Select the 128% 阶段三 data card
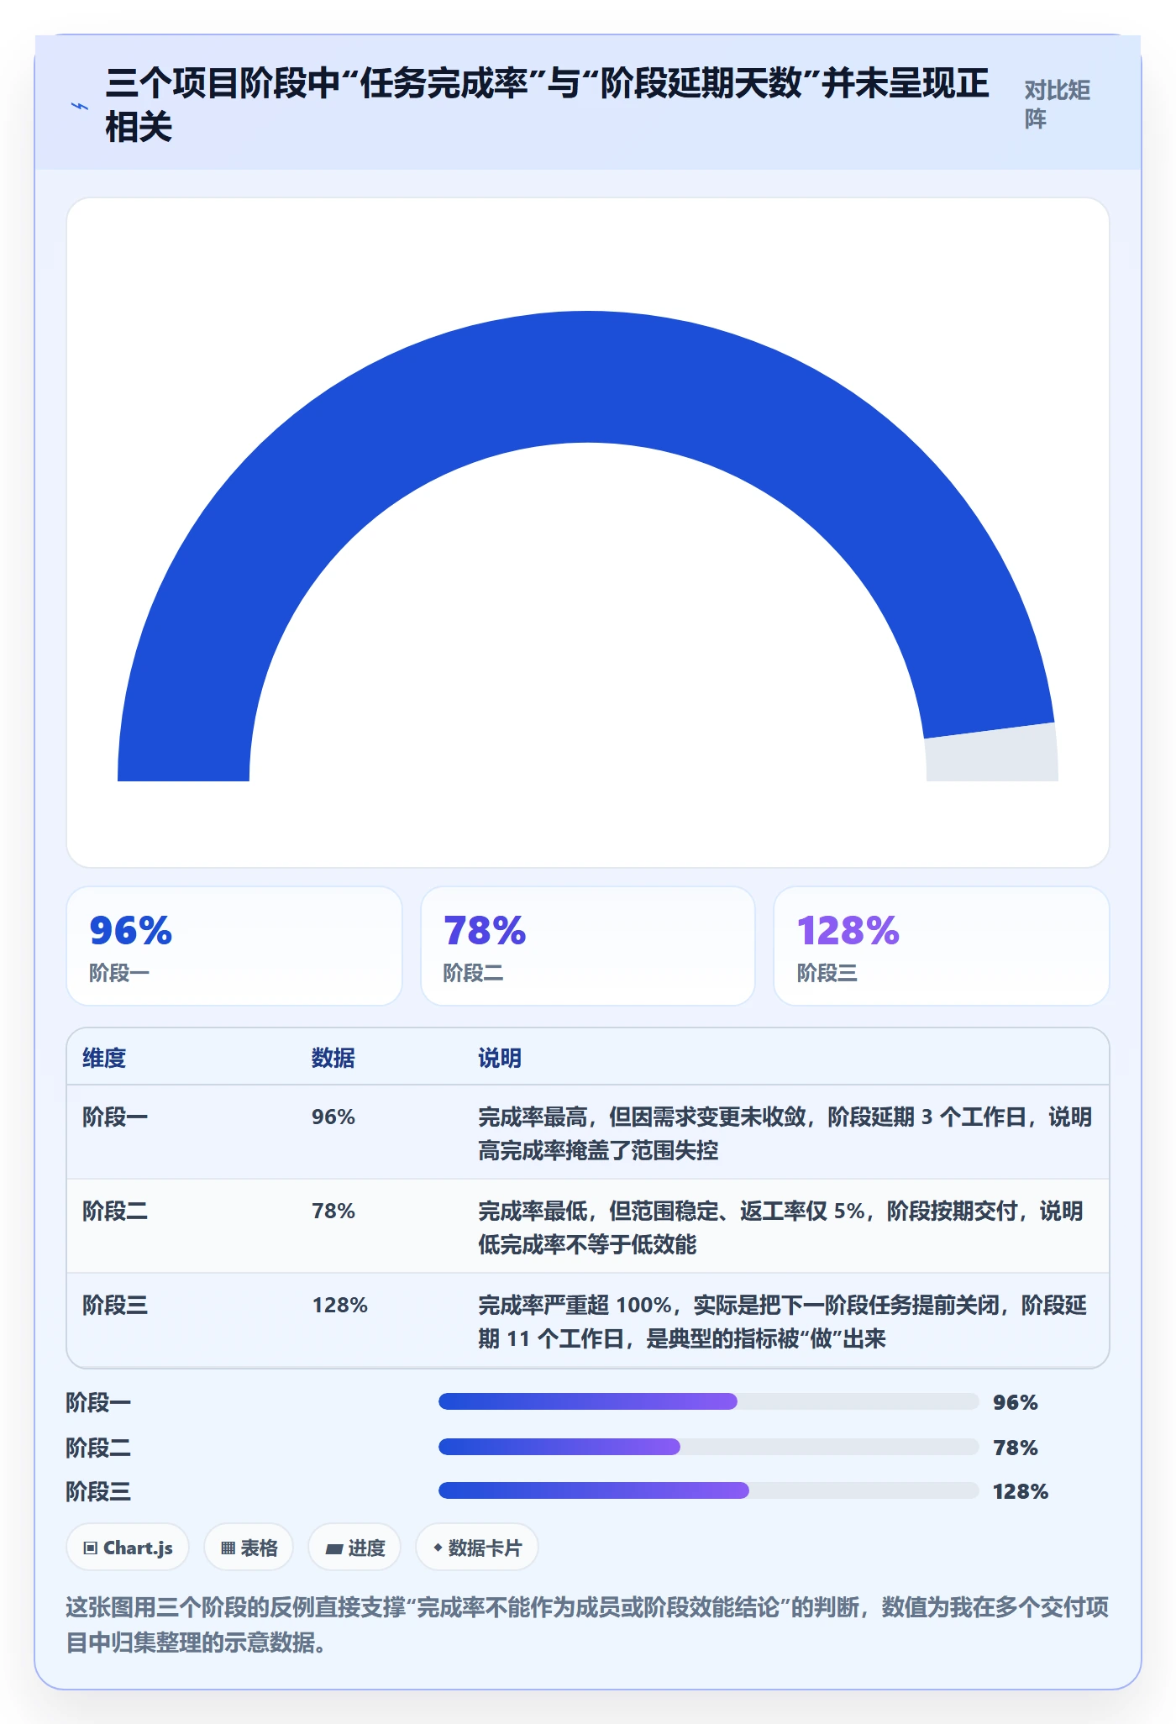The height and width of the screenshot is (1724, 1176). (942, 946)
